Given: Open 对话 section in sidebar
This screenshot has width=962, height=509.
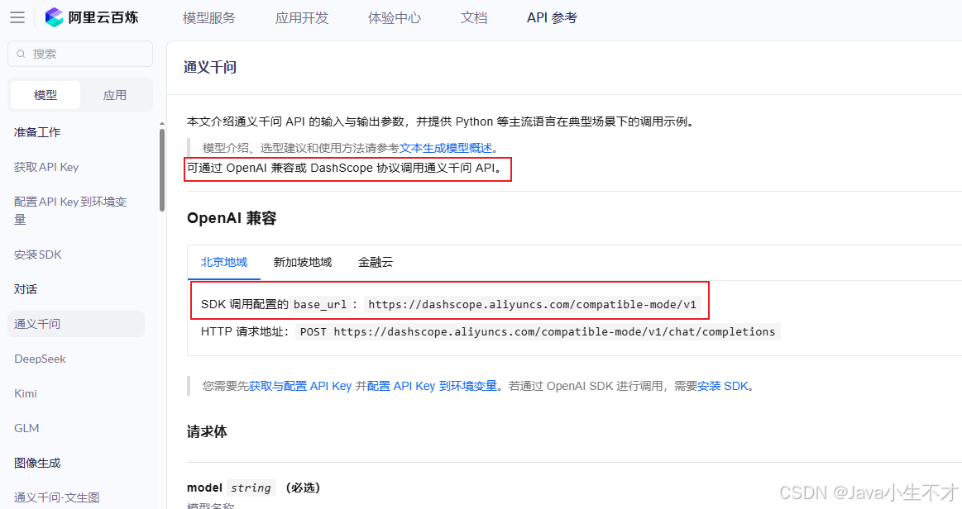Looking at the screenshot, I should [26, 289].
